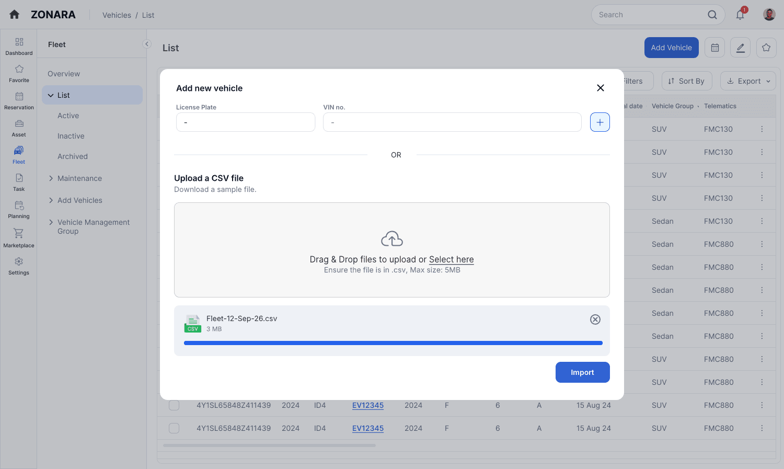Viewport: 784px width, 469px height.
Task: Remove the Fleet-12-Sep-26.csv uploaded file
Action: point(595,319)
